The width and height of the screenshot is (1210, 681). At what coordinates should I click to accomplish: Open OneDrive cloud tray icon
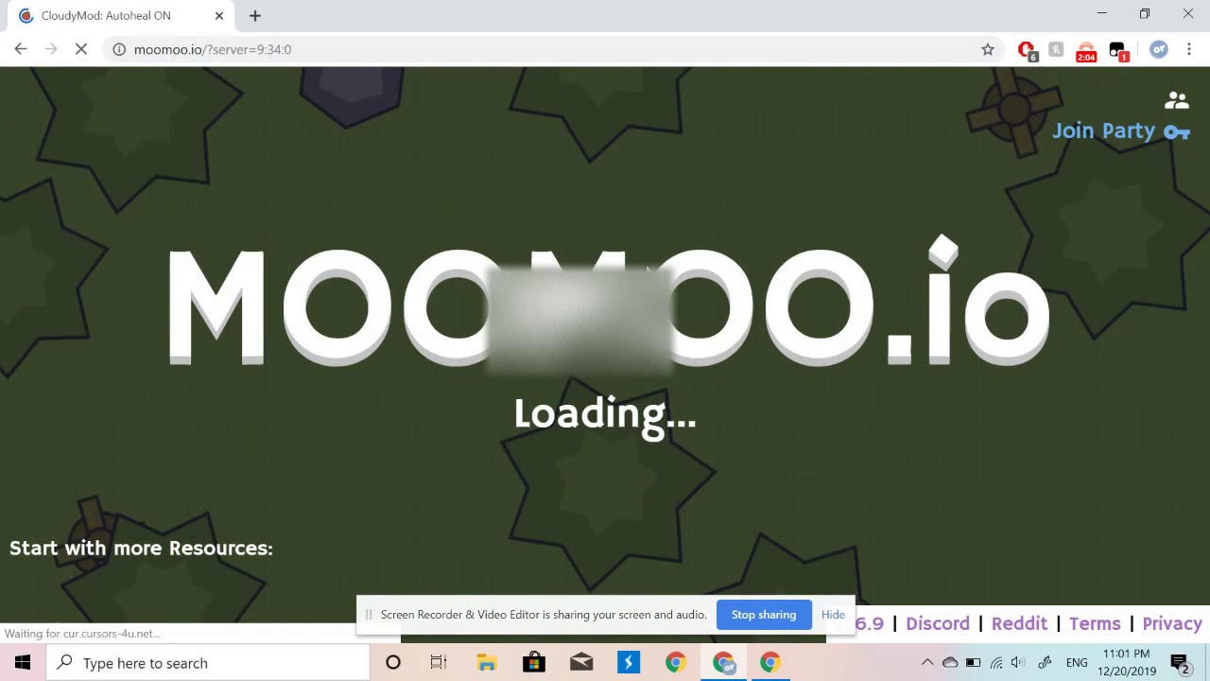[x=950, y=663]
